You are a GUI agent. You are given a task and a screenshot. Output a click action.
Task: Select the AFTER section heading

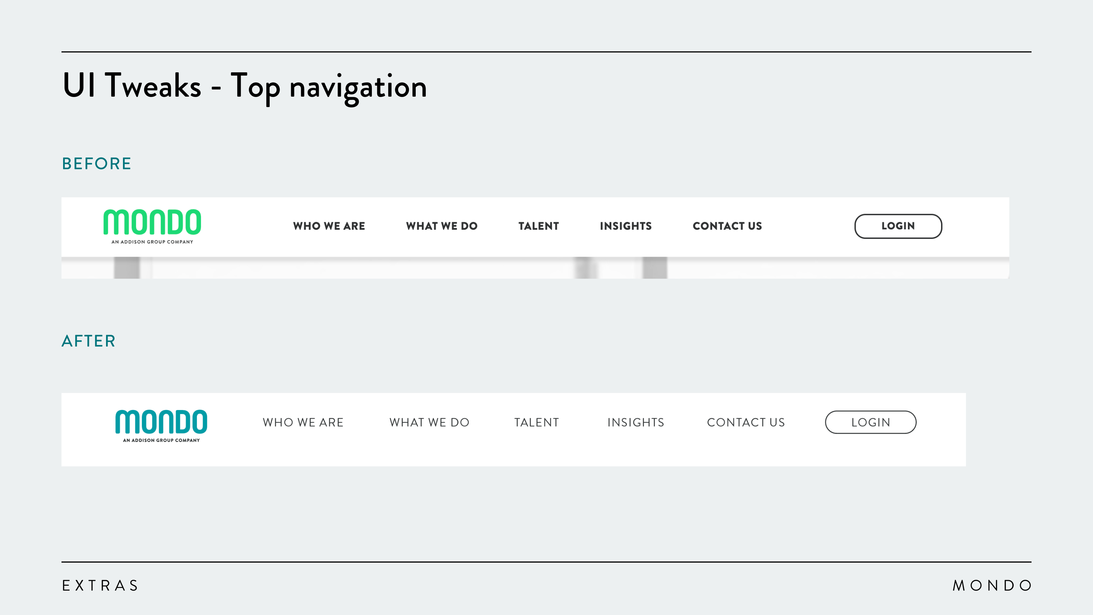(89, 341)
